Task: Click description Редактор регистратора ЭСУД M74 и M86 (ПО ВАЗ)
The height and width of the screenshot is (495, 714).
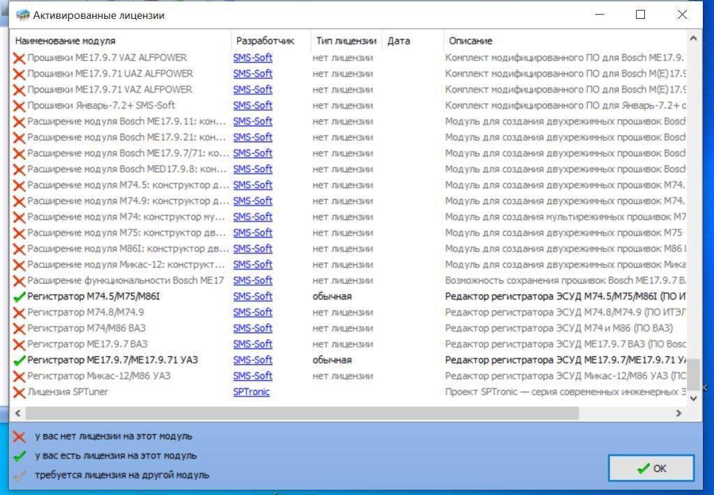Action: (x=559, y=328)
